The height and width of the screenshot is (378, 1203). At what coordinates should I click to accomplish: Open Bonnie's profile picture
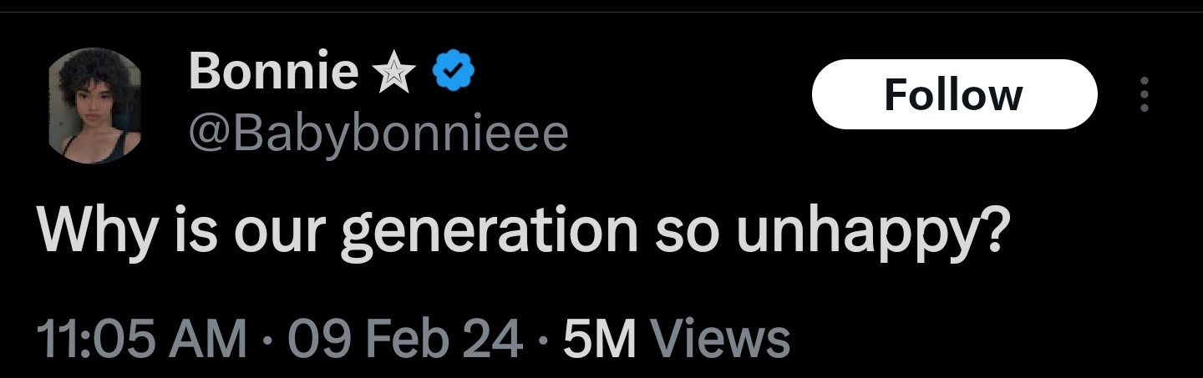click(x=94, y=105)
